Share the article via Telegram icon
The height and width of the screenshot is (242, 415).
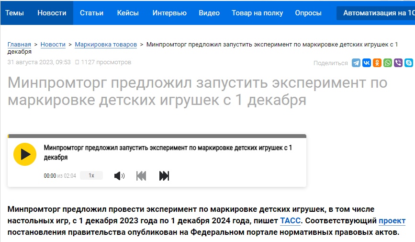point(356,63)
